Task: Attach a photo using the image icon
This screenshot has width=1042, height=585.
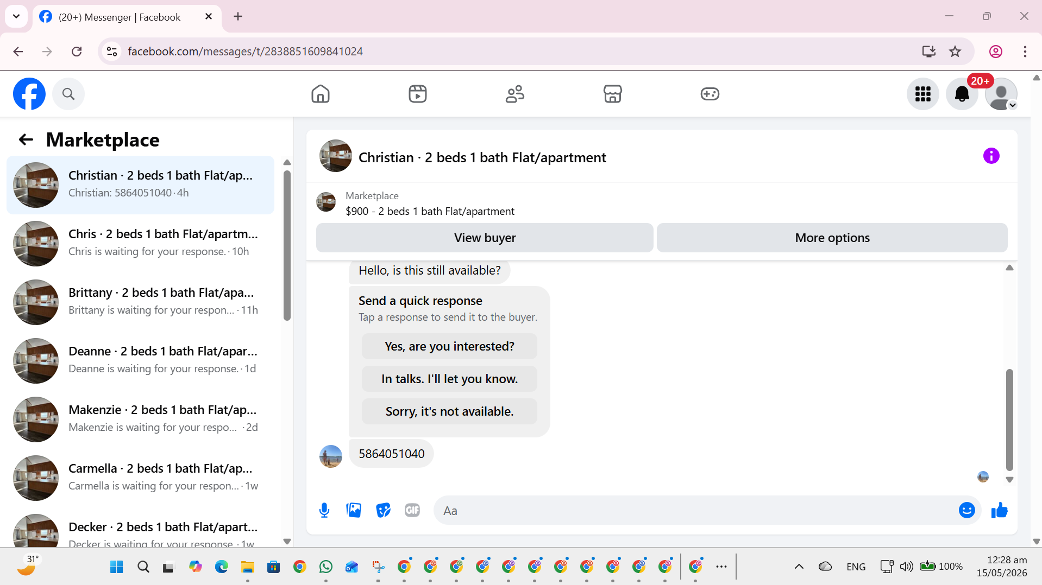Action: [x=354, y=510]
